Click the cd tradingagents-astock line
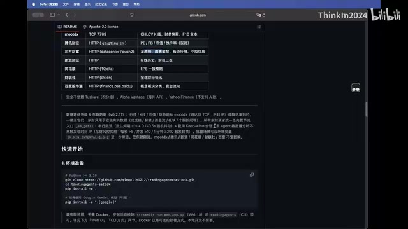Viewport: 408px width, 229px height. coord(88,184)
